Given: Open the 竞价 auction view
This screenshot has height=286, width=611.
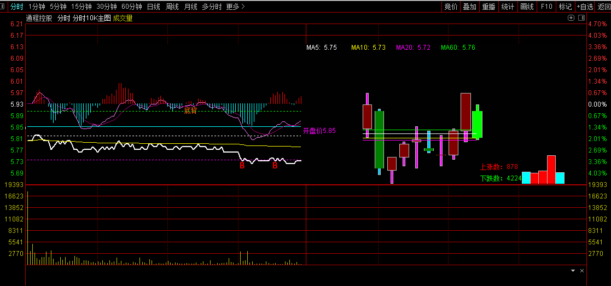Looking at the screenshot, I should pos(451,6).
